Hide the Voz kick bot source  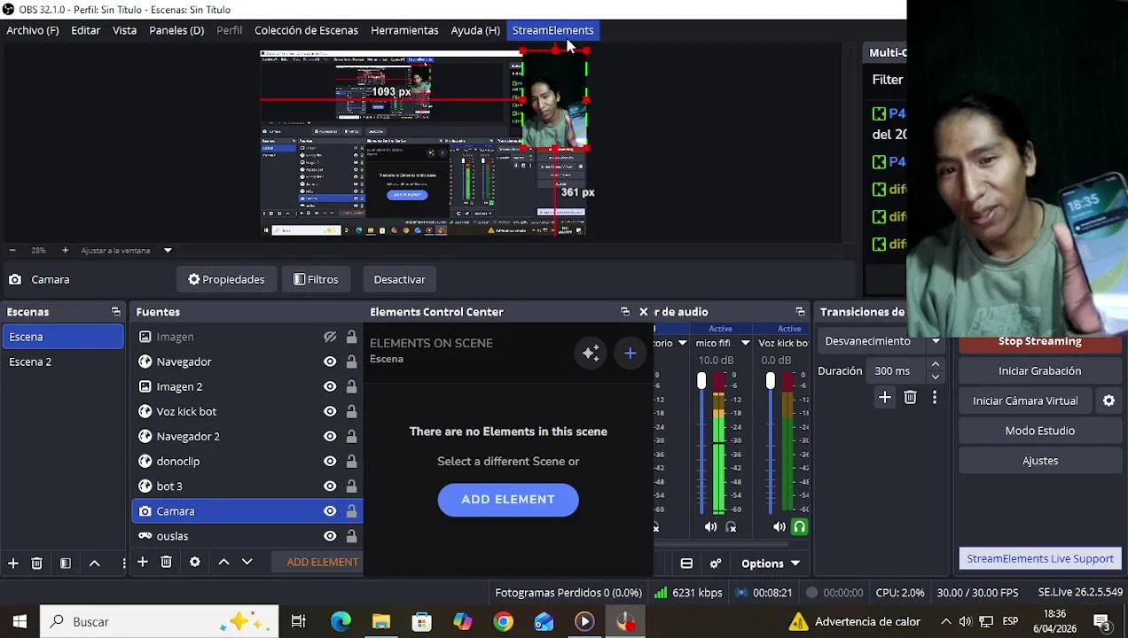330,411
